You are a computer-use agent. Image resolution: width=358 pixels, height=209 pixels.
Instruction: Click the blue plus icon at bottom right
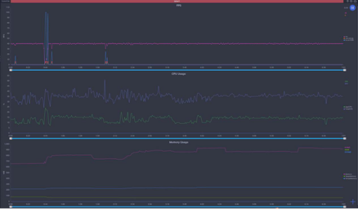pos(352,202)
